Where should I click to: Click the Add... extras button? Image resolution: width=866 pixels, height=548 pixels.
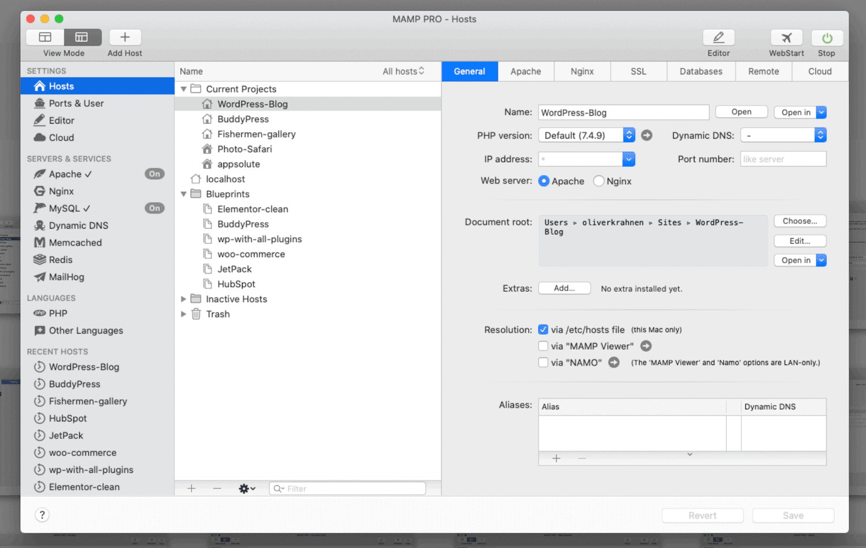coord(564,288)
